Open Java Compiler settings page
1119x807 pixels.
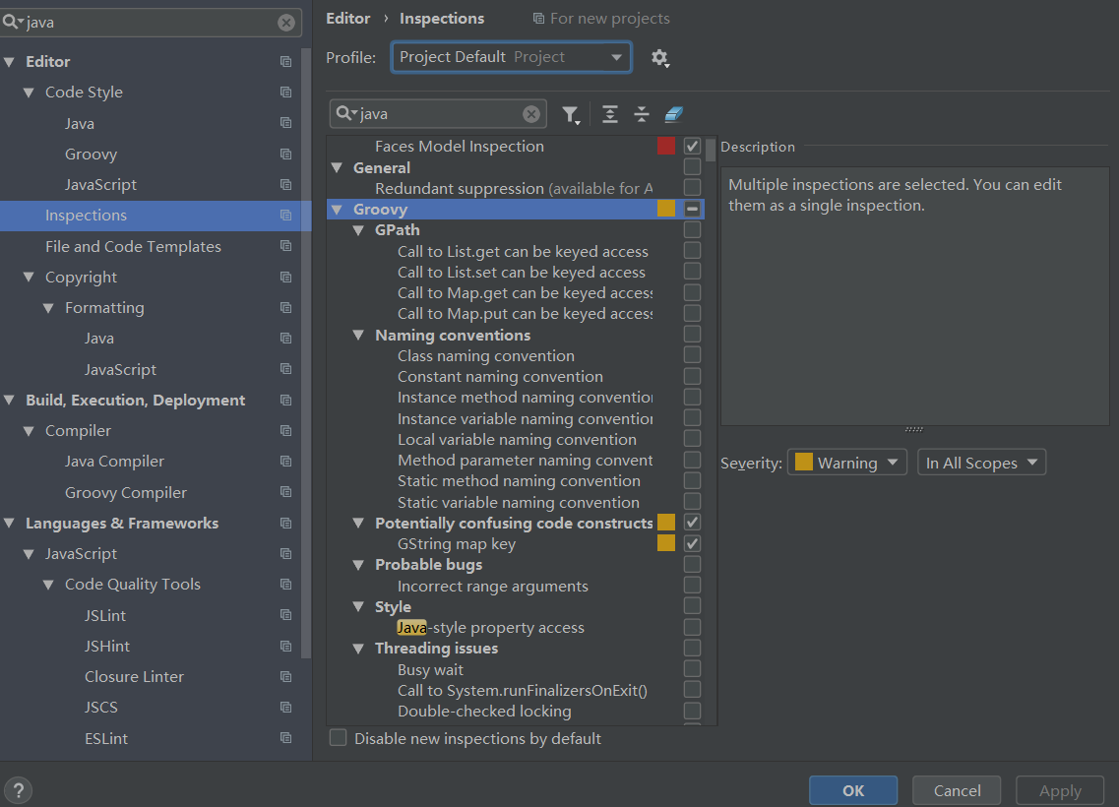114,462
